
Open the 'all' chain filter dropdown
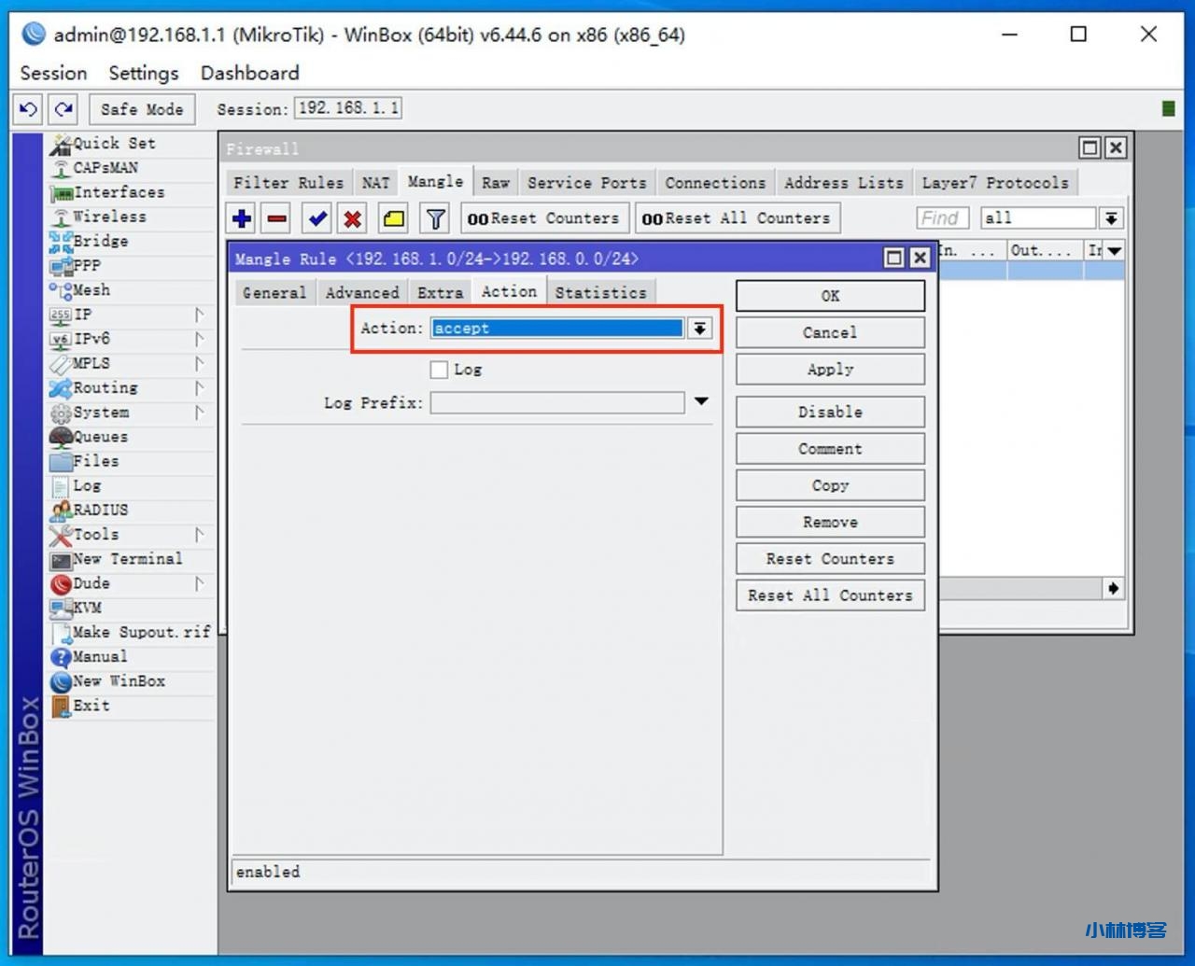[1111, 218]
